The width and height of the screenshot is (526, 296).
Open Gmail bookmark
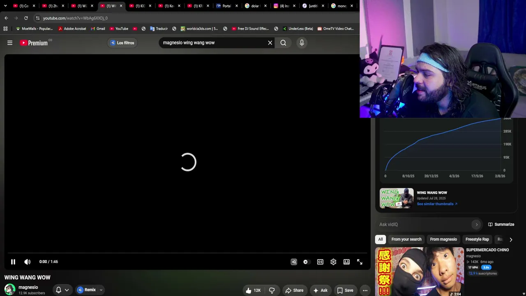click(98, 29)
